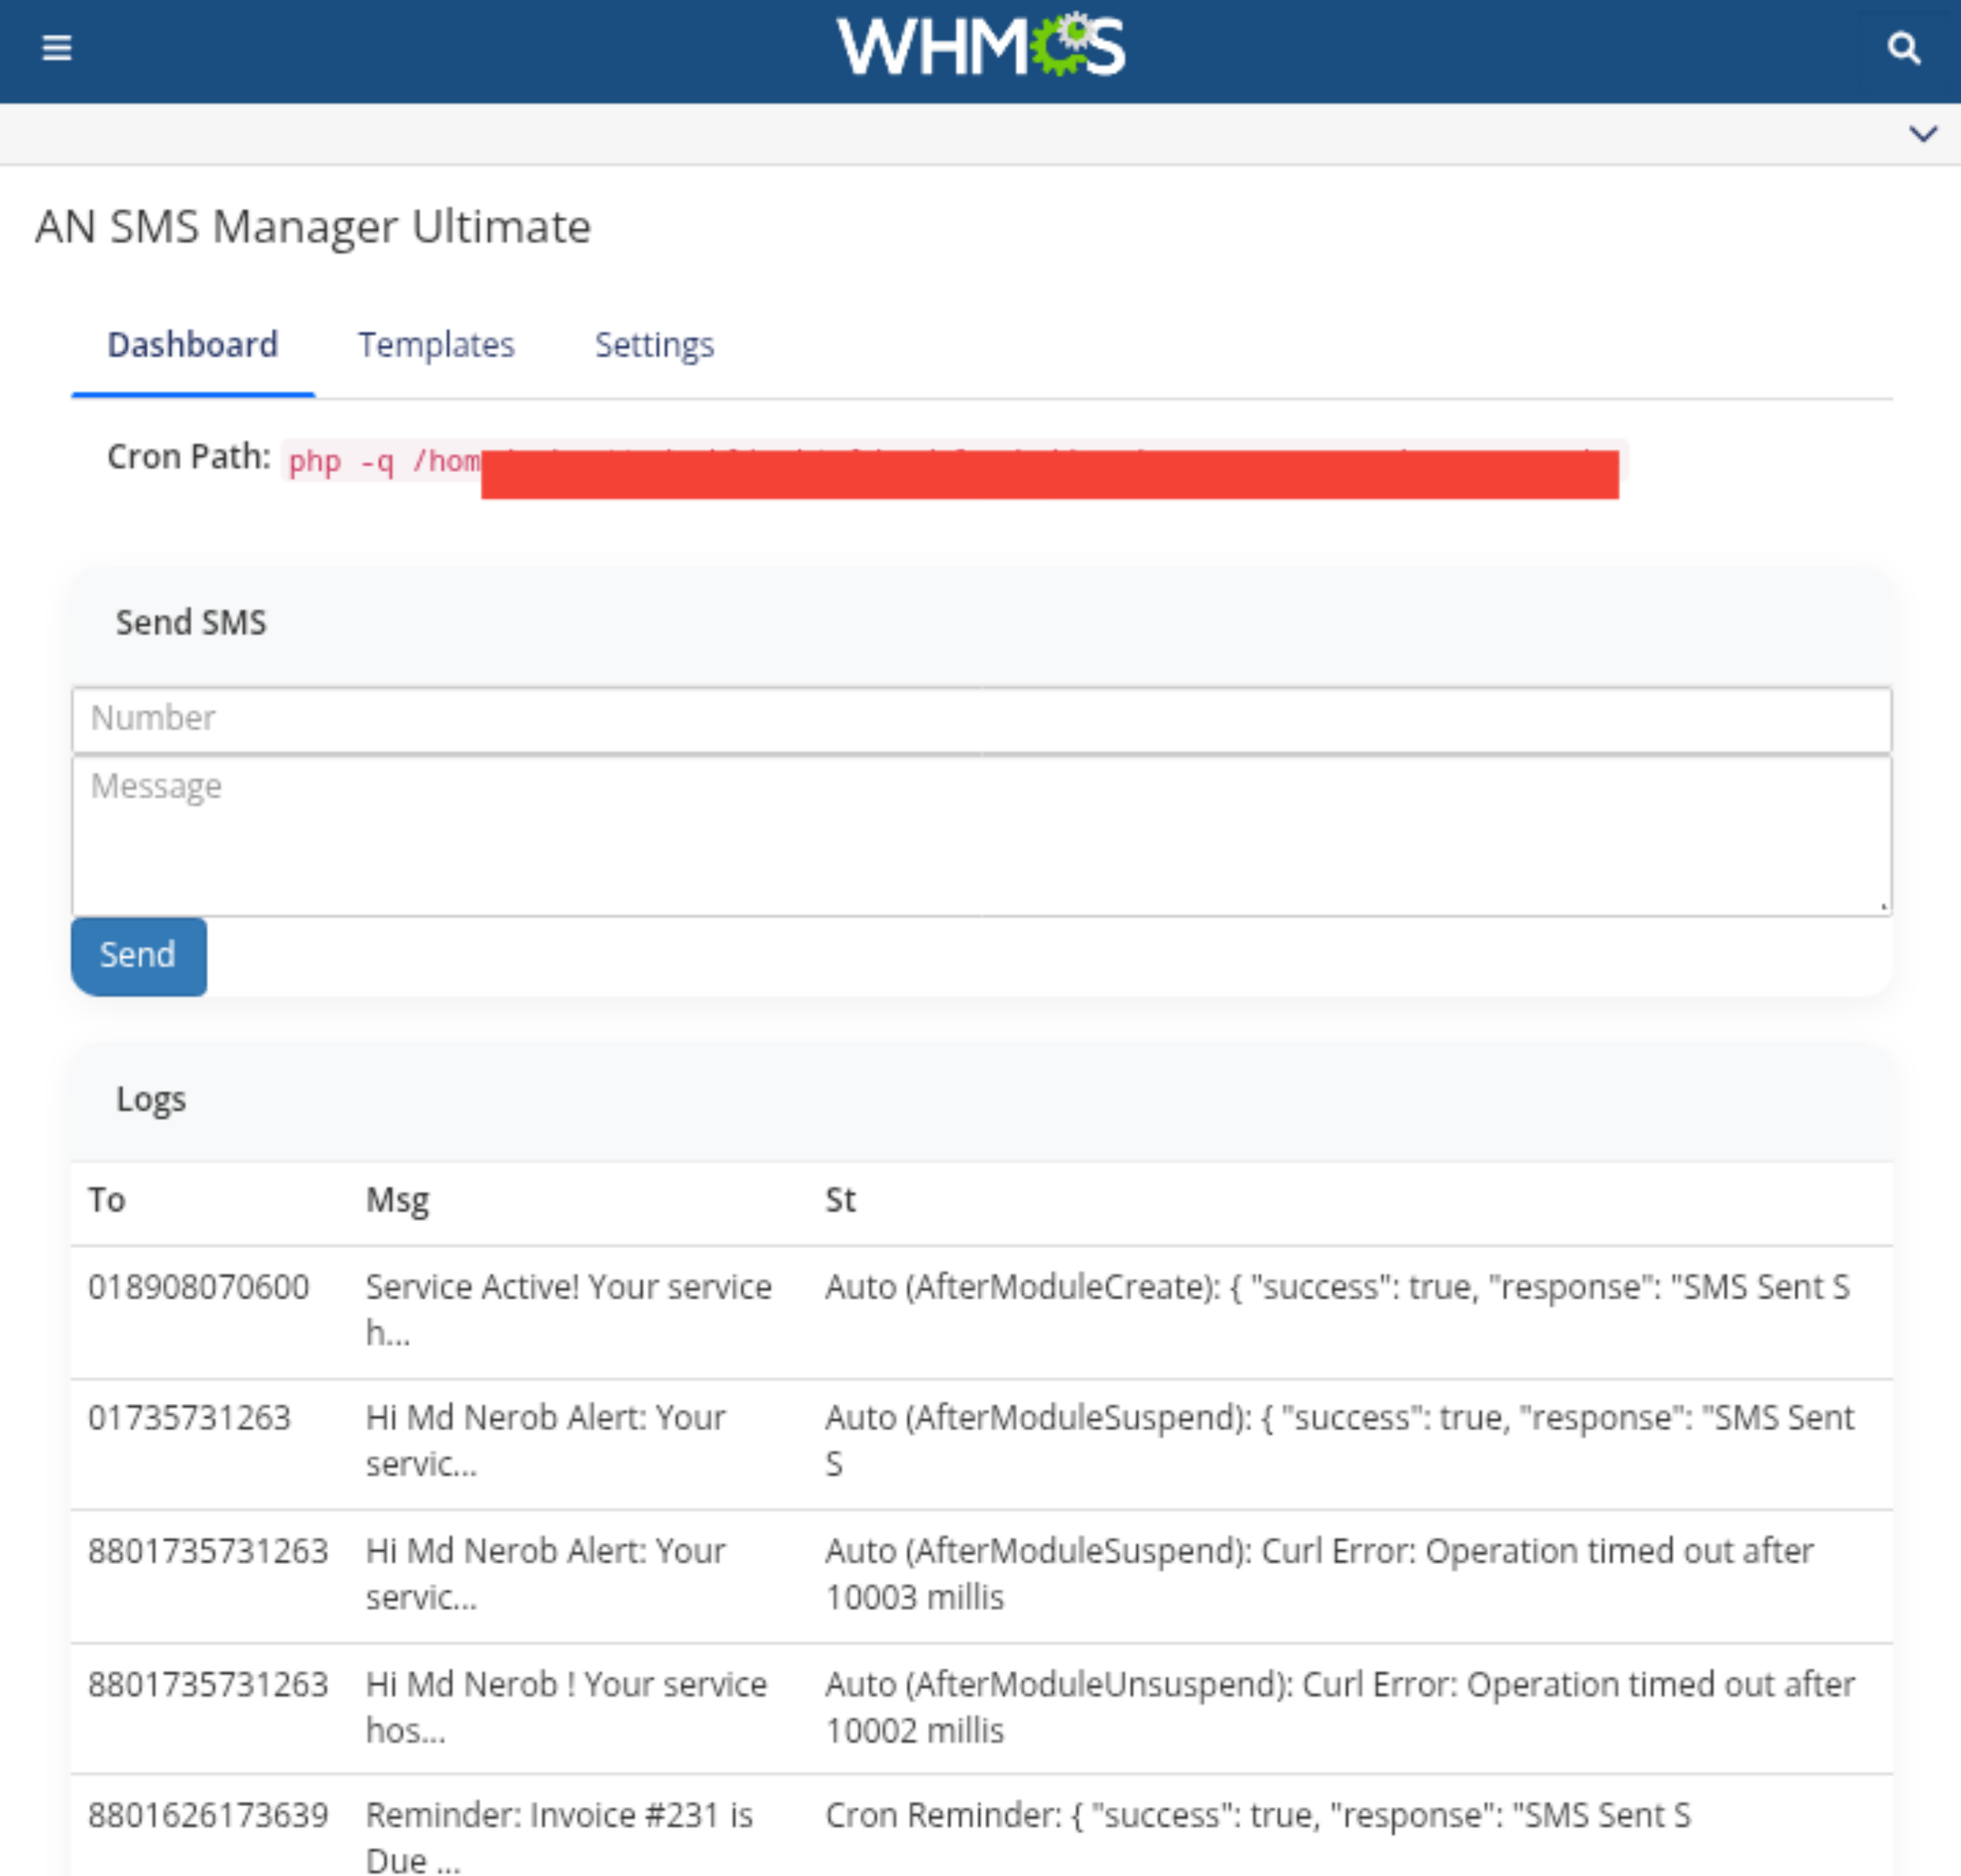Click the Message text area
This screenshot has height=1876, width=1961.
980,835
